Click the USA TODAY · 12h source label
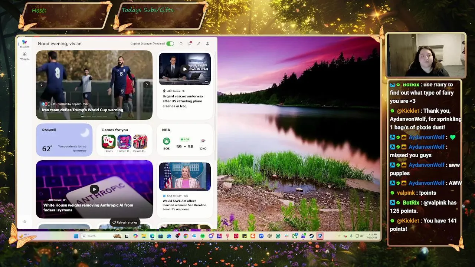The image size is (475, 267). (x=175, y=196)
